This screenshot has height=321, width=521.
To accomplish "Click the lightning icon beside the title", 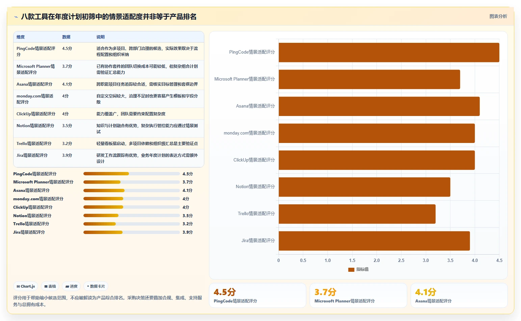I will tap(16, 17).
